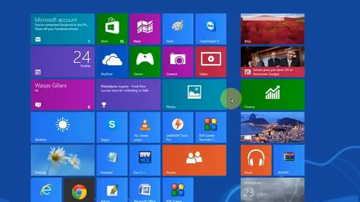
Task: Launch the BSR Screen Recorder 5 tile
Action: [211, 127]
